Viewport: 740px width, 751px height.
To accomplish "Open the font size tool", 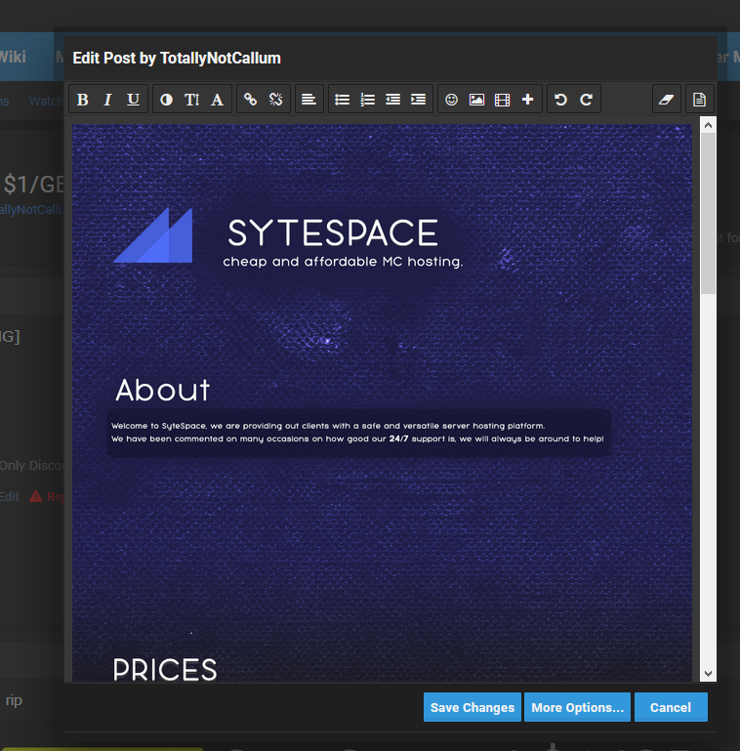I will click(x=192, y=100).
